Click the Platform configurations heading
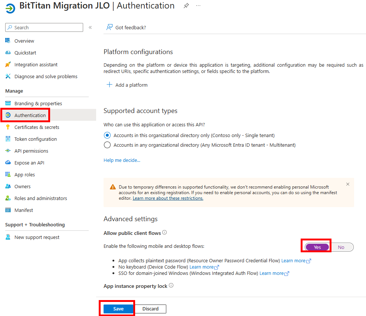The width and height of the screenshot is (366, 316). tap(138, 52)
